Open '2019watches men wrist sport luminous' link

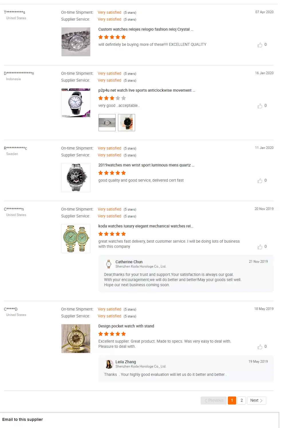146,165
